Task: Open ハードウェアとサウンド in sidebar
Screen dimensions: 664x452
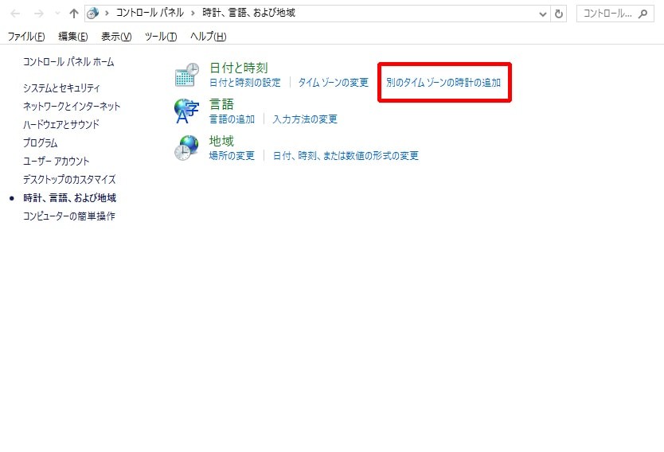Action: click(x=61, y=124)
